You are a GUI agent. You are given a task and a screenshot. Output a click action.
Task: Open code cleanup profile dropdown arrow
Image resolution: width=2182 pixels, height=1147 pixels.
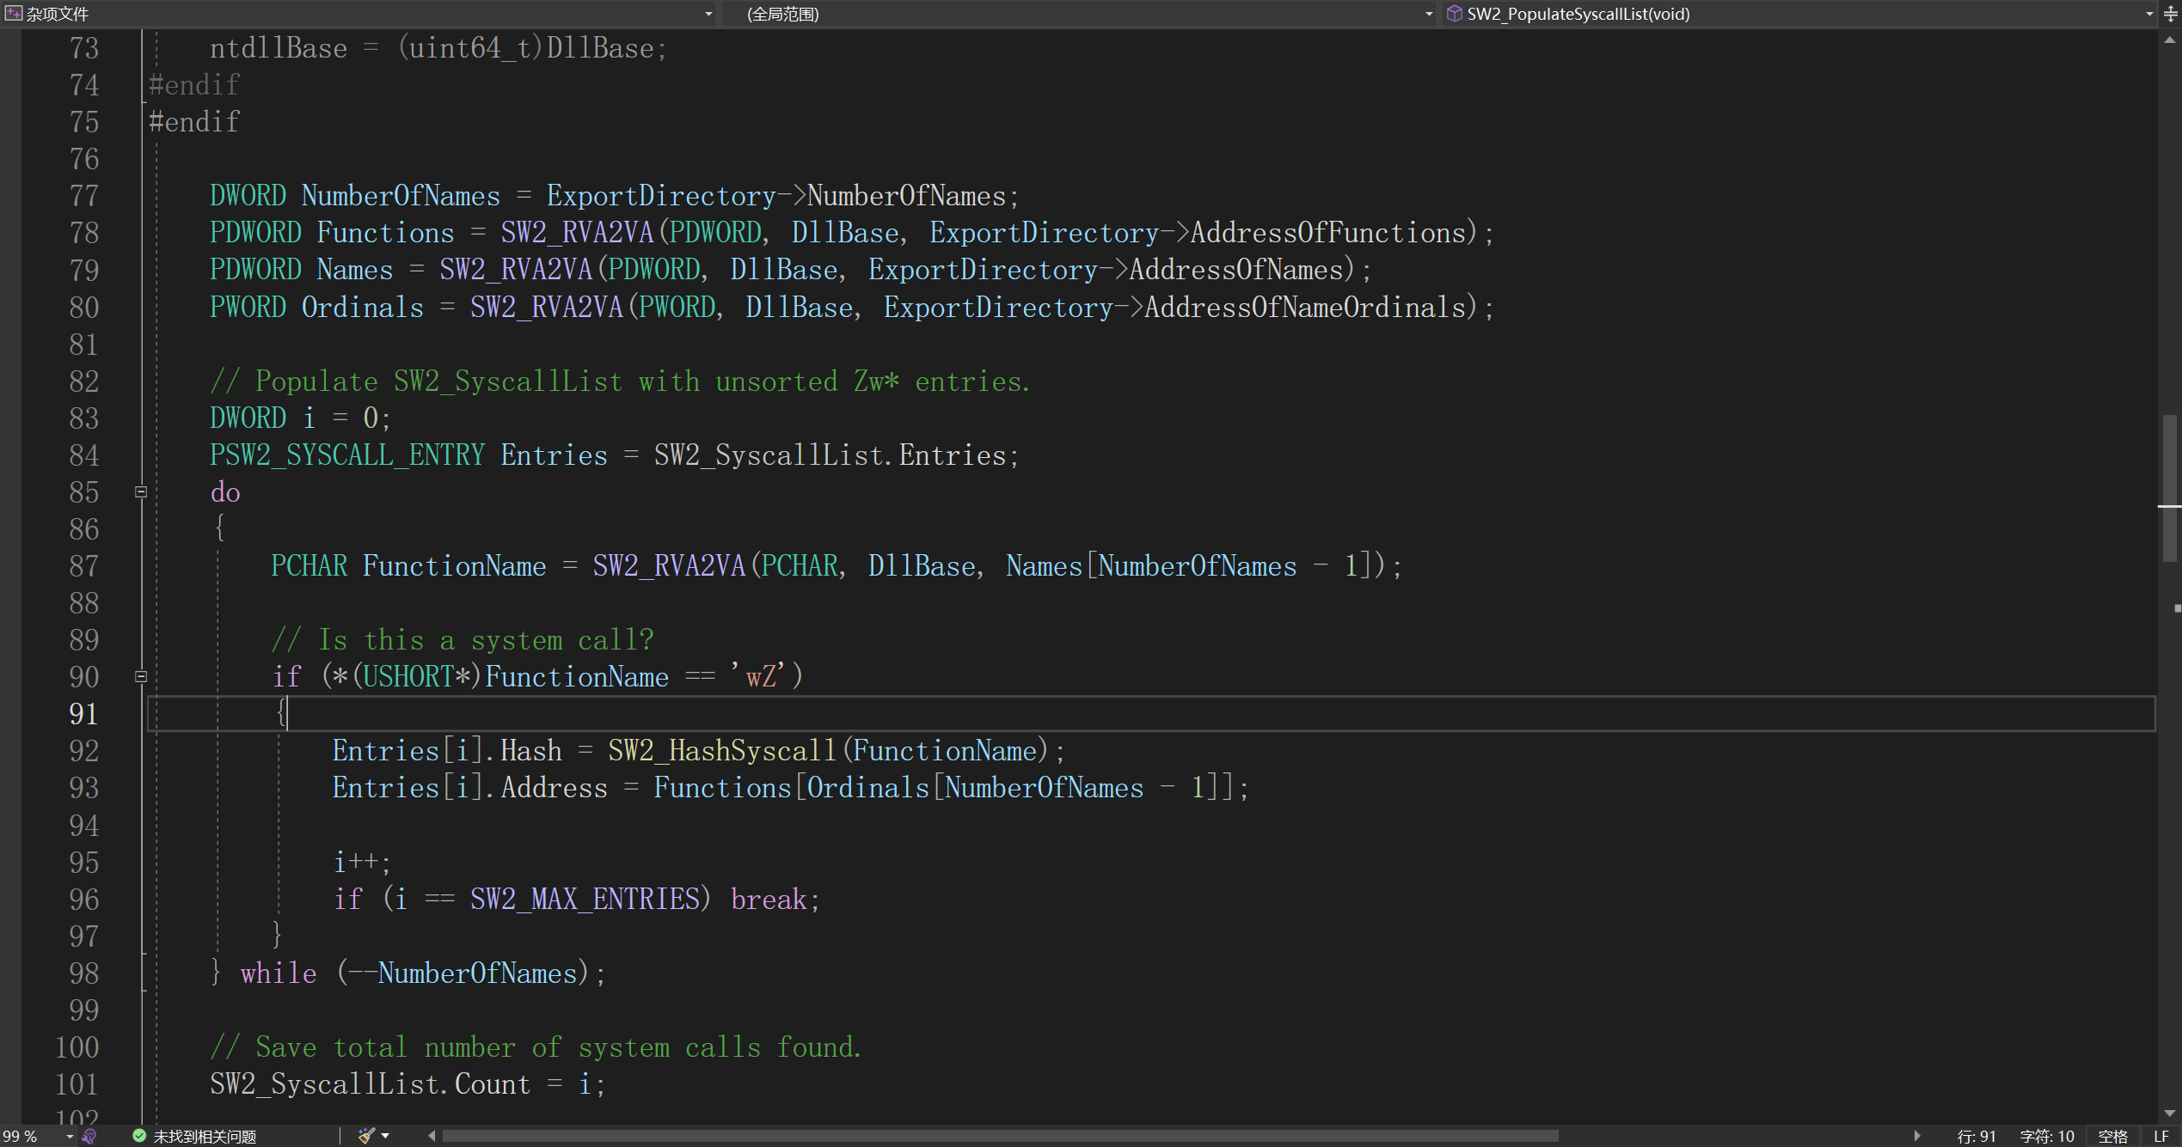point(385,1136)
